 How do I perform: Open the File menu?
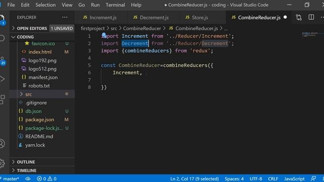click(11, 5)
